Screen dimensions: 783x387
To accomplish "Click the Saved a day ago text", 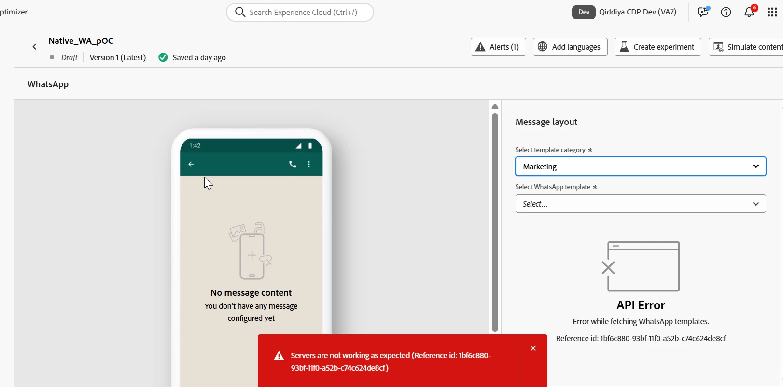I will (x=199, y=57).
